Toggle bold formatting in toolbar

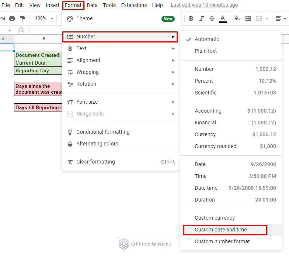191,18
